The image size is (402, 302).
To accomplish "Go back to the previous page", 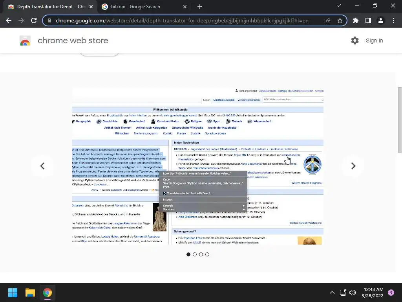I will click(9, 20).
